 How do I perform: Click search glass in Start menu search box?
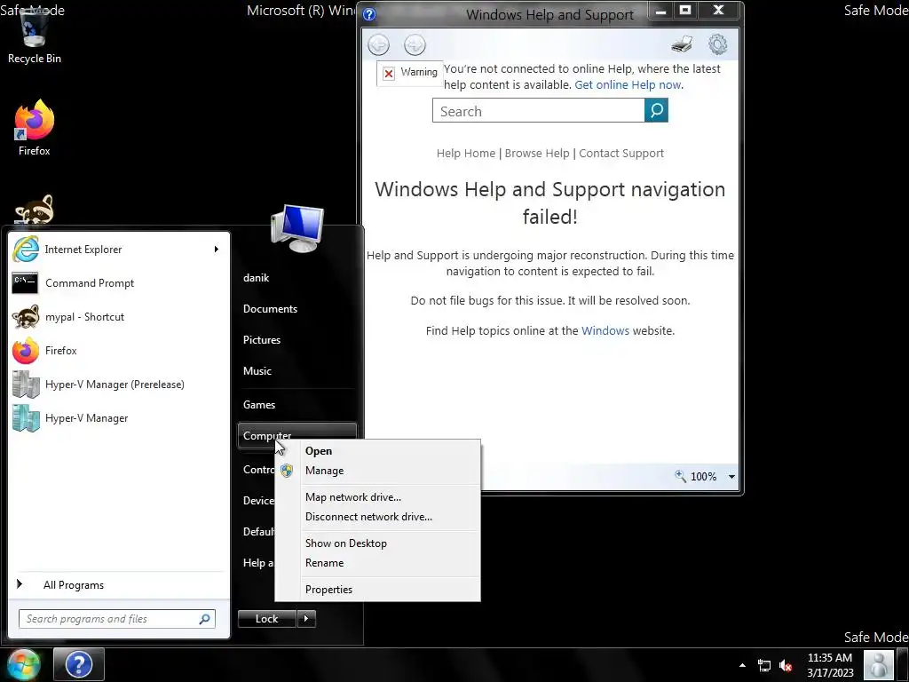205,619
